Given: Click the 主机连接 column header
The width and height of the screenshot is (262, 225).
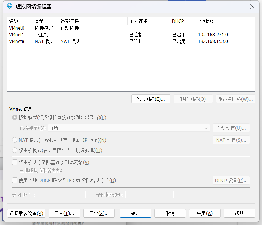Looking at the screenshot, I should point(149,21).
